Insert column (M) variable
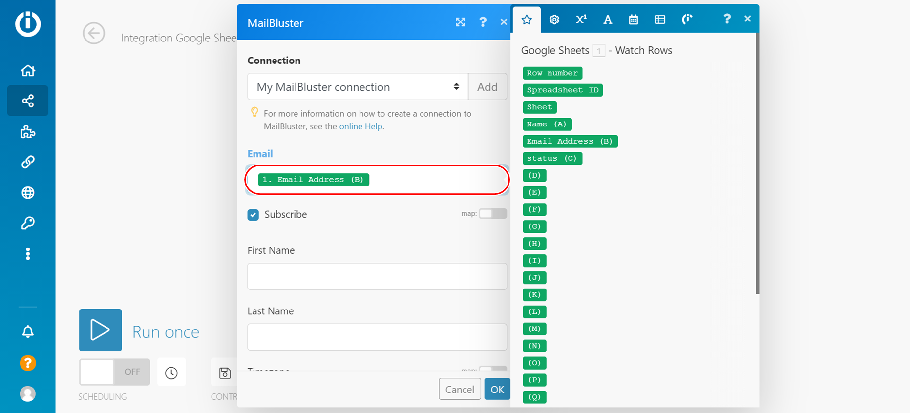Image resolution: width=910 pixels, height=413 pixels. pyautogui.click(x=534, y=329)
